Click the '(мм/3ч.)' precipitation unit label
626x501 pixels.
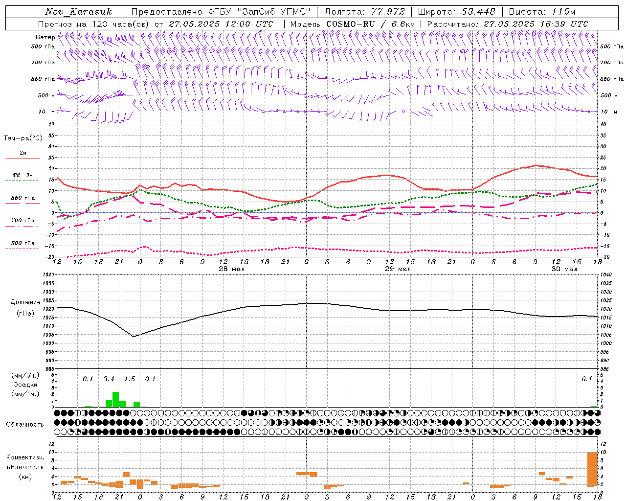pos(24,375)
